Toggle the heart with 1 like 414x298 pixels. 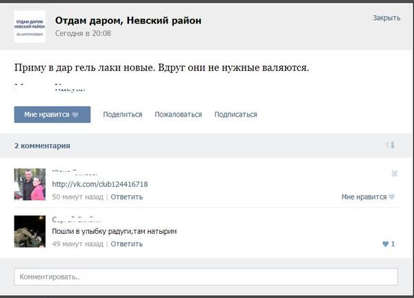tap(388, 244)
